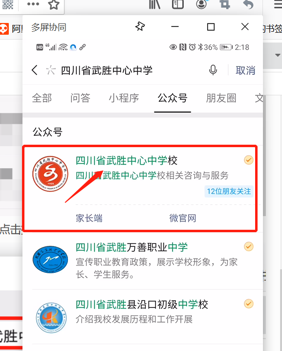Click the search field text 四川省武胜中心中学

(x=107, y=70)
